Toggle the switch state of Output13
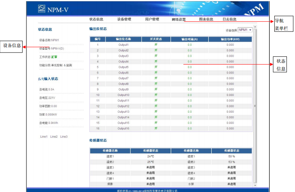The height and width of the screenshot is (192, 295). [156, 112]
